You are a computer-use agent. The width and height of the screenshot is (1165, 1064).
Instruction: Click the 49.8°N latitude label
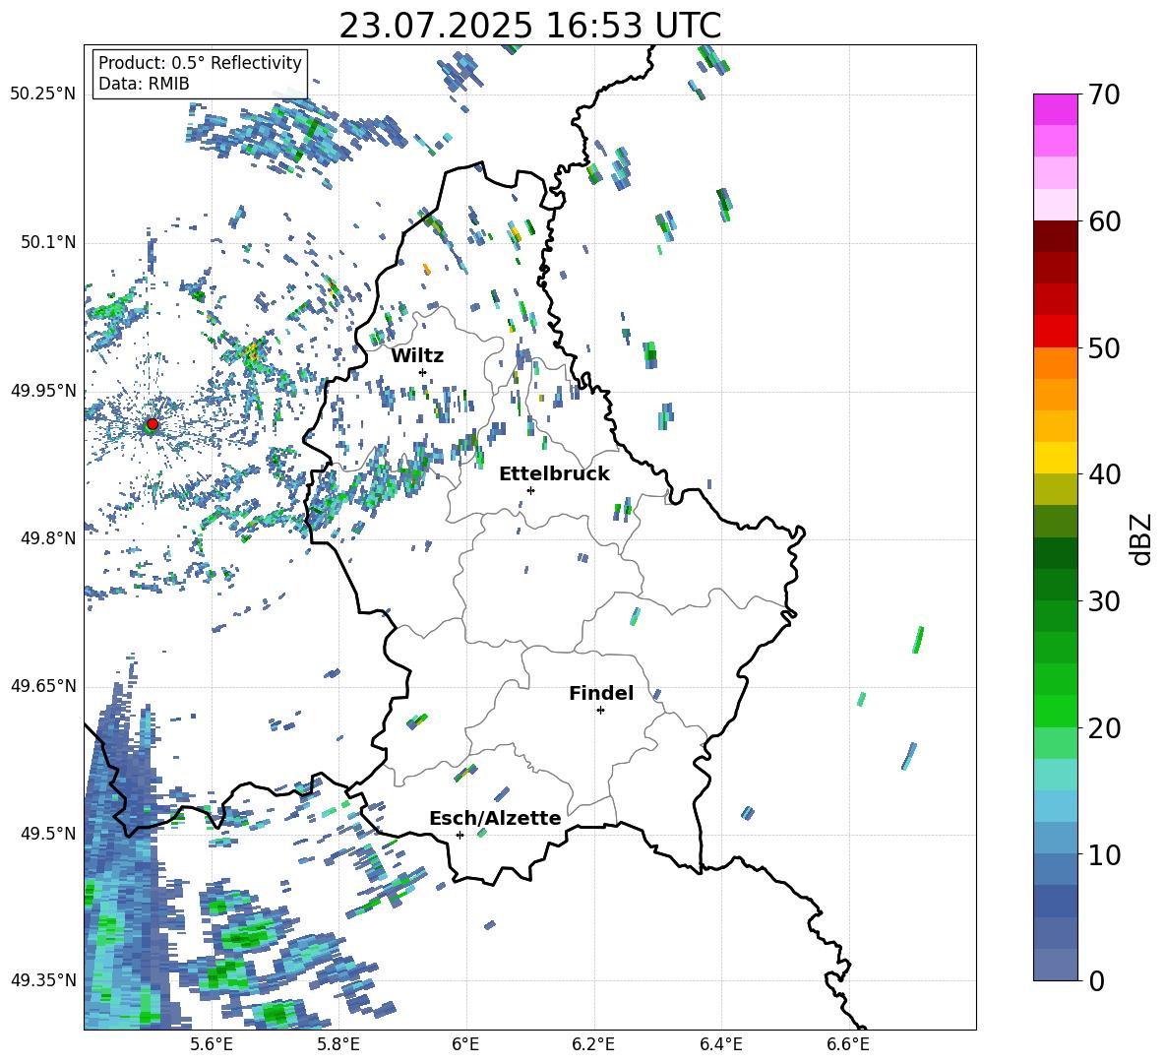click(x=47, y=538)
